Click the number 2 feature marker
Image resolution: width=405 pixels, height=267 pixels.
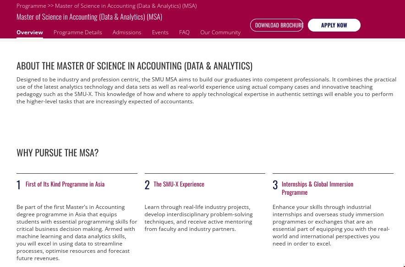click(147, 185)
